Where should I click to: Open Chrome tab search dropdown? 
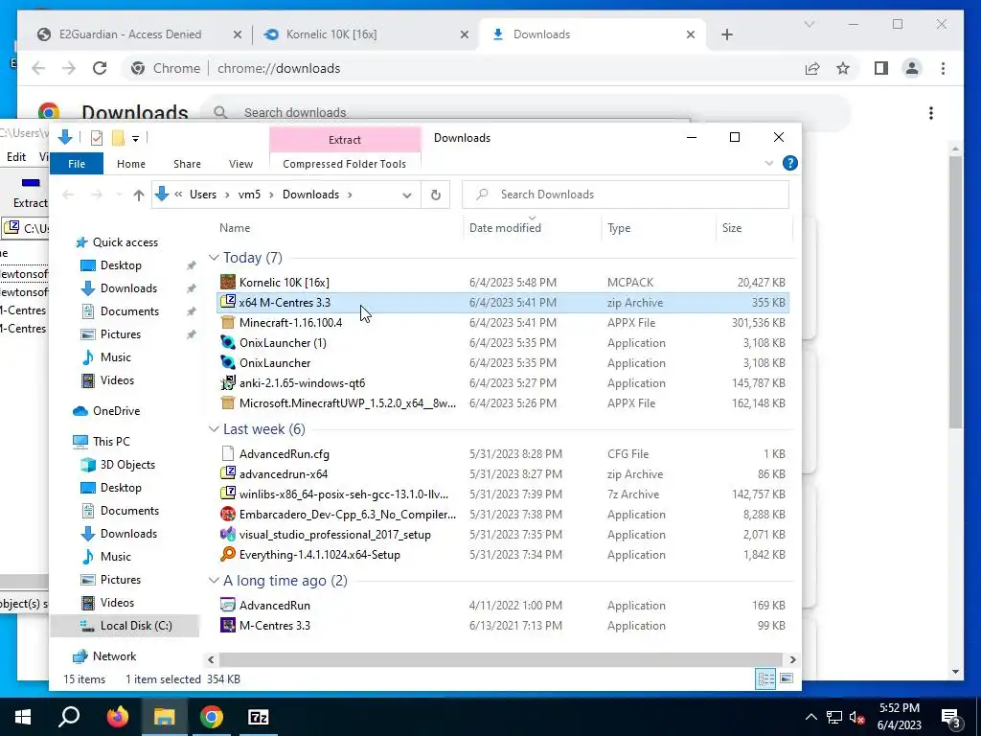[809, 24]
